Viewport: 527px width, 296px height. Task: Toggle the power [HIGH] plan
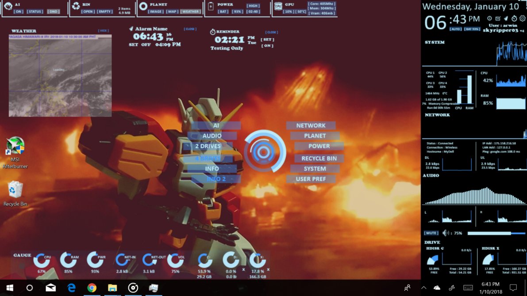253,6
